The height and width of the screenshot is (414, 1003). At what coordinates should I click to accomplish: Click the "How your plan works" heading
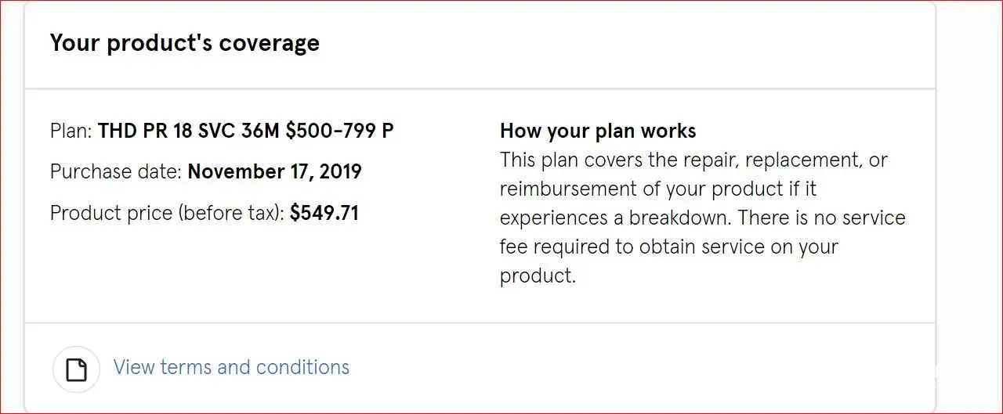point(598,131)
